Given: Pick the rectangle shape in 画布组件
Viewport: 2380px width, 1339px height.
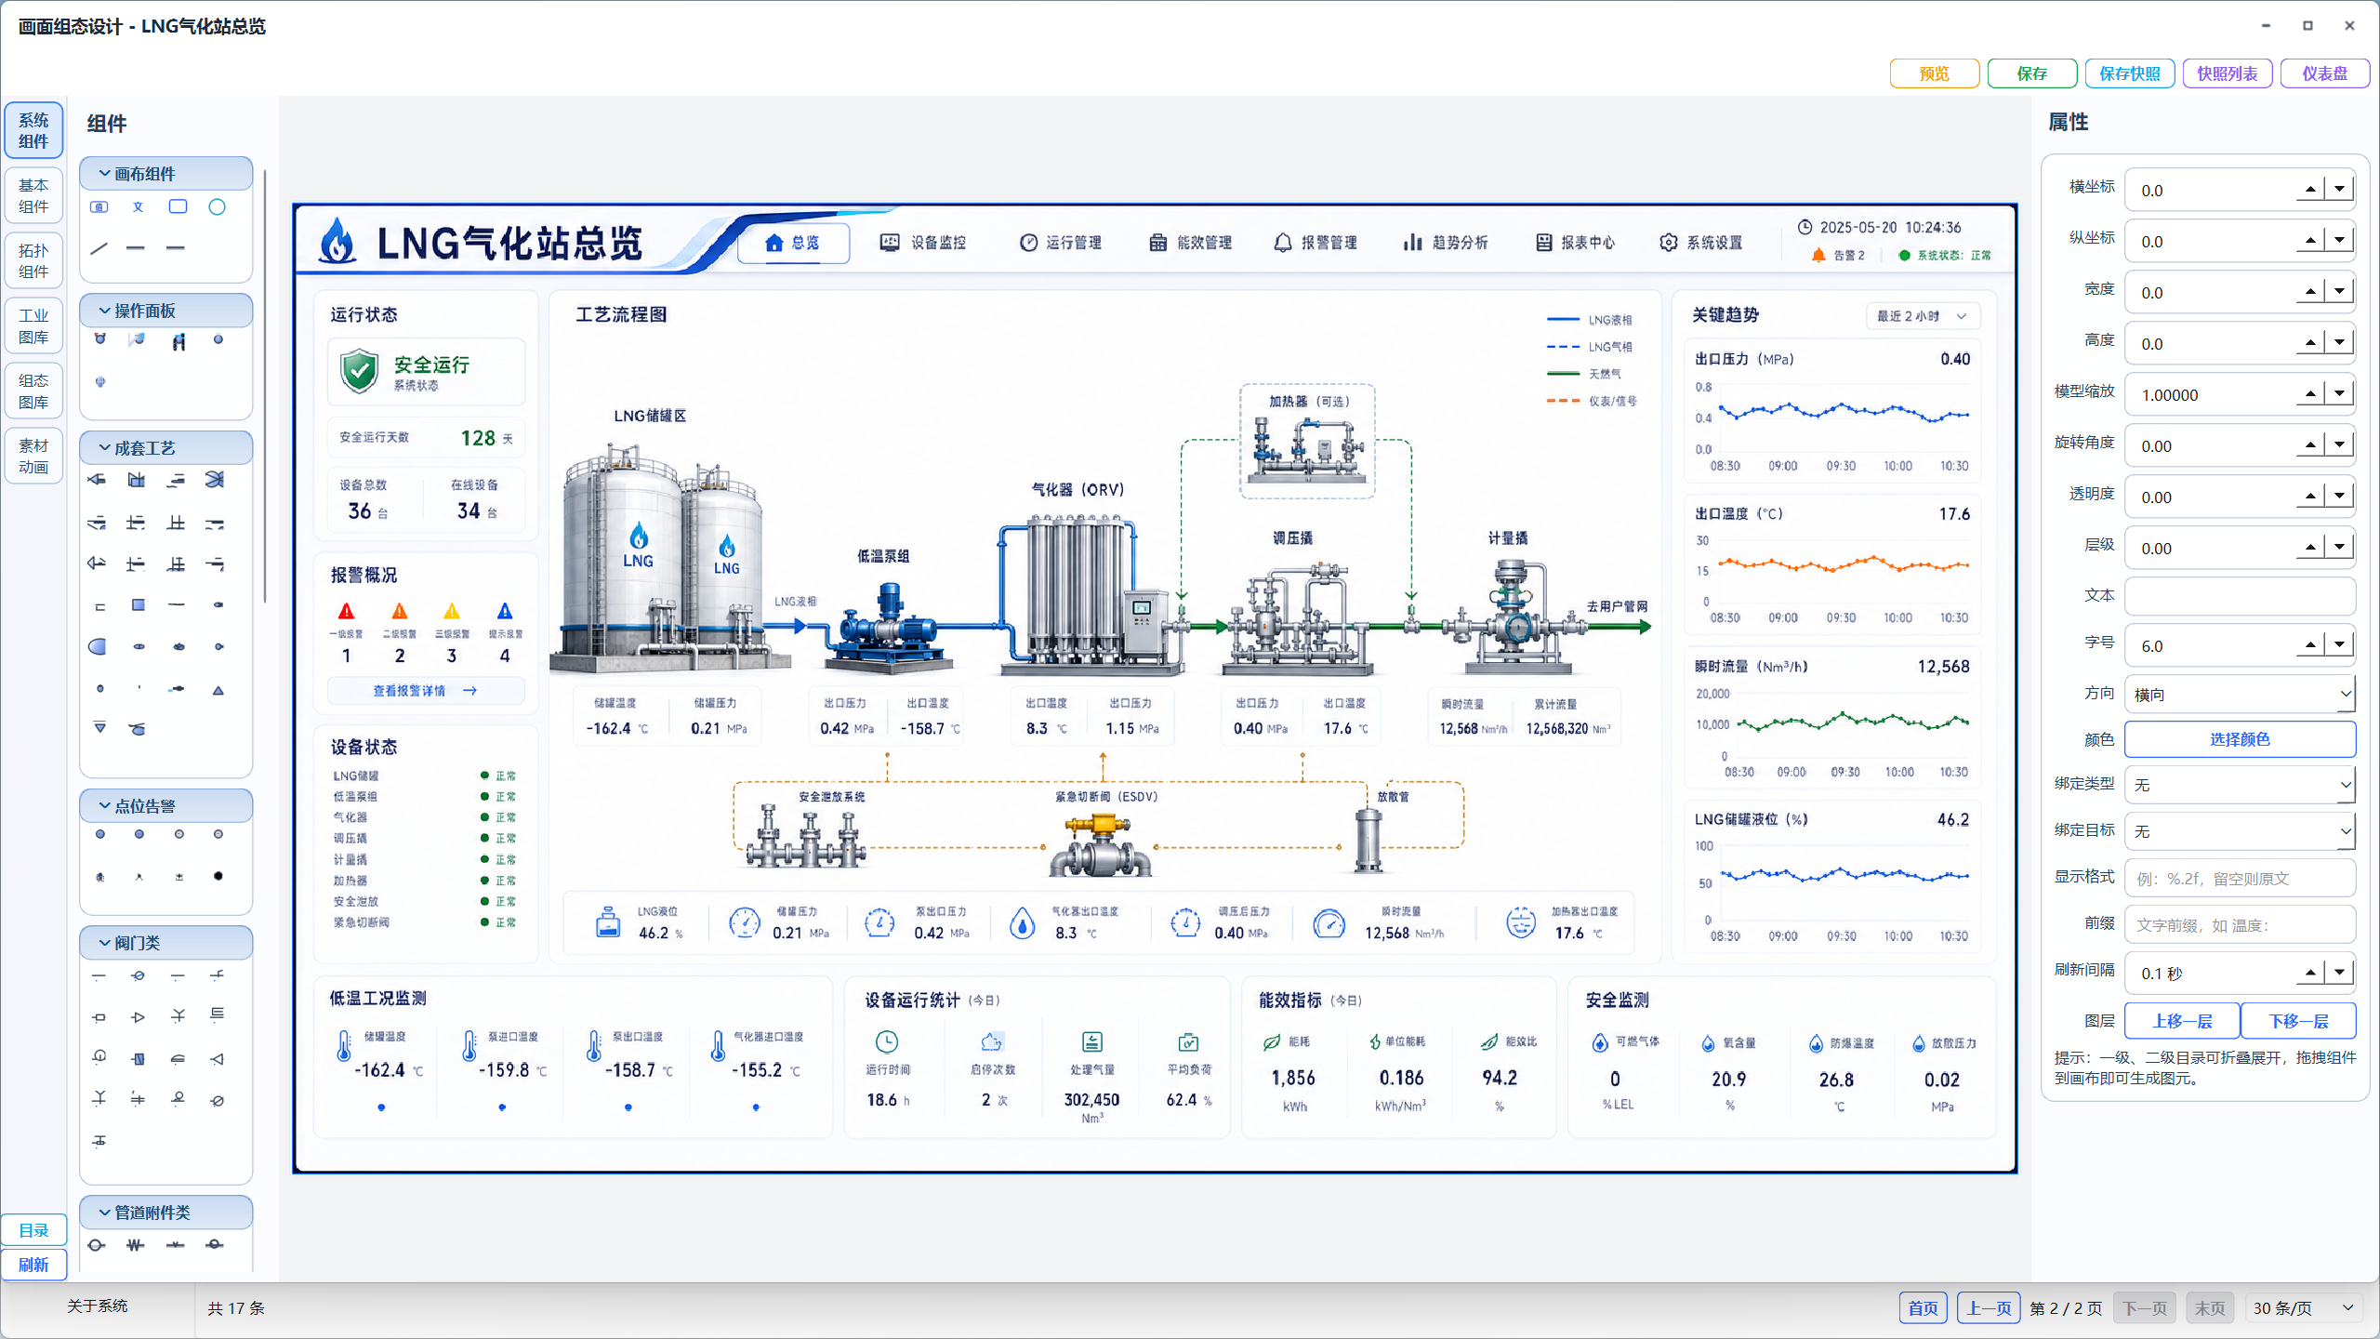Looking at the screenshot, I should point(178,206).
